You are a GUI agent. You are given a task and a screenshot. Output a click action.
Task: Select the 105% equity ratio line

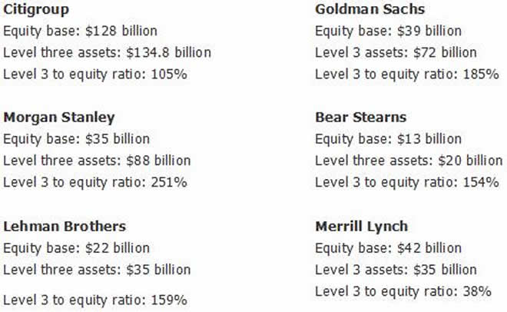94,75
